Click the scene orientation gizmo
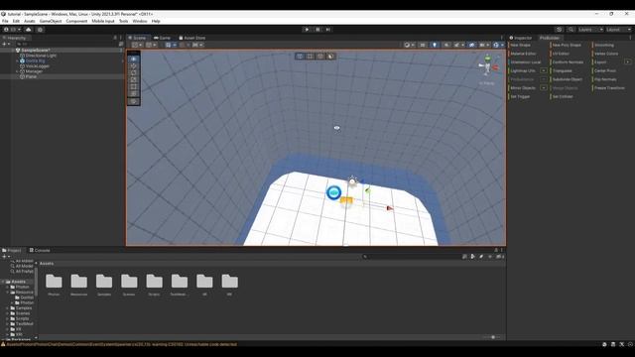 (487, 65)
